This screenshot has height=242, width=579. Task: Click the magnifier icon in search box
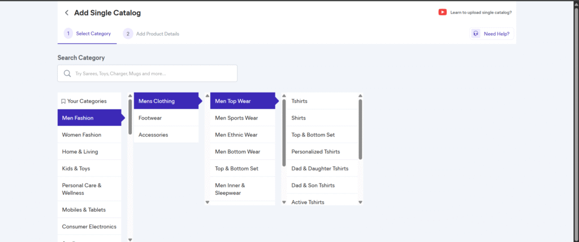coord(67,73)
